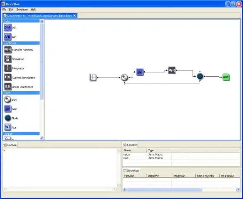Viewport: 243px width, 199px height.
Task: Click the H(z) block on the diagram
Action: click(172, 70)
